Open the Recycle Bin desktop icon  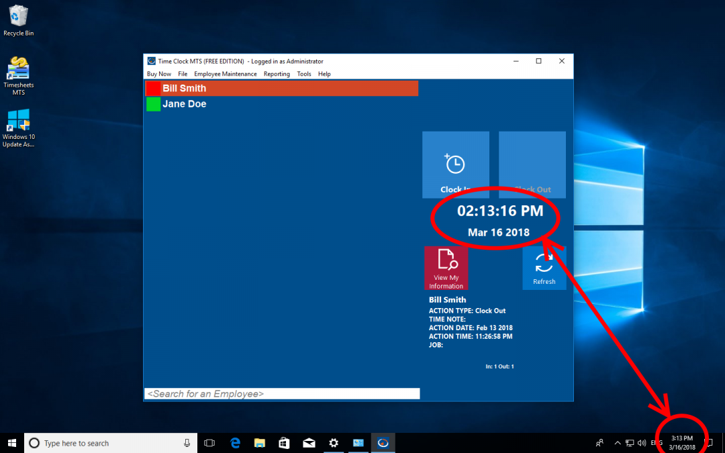click(x=19, y=20)
